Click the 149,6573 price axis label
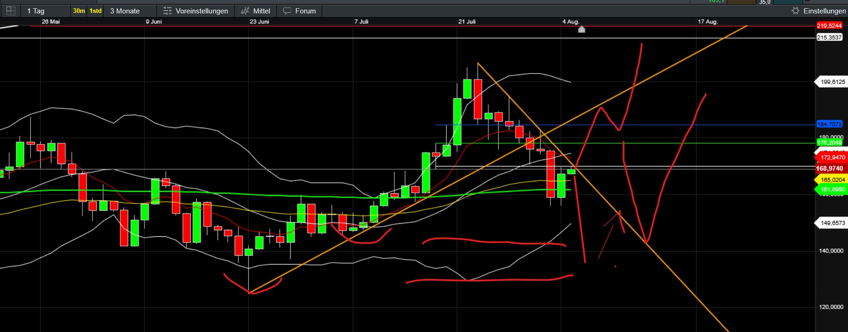This screenshot has height=332, width=848. pos(830,223)
